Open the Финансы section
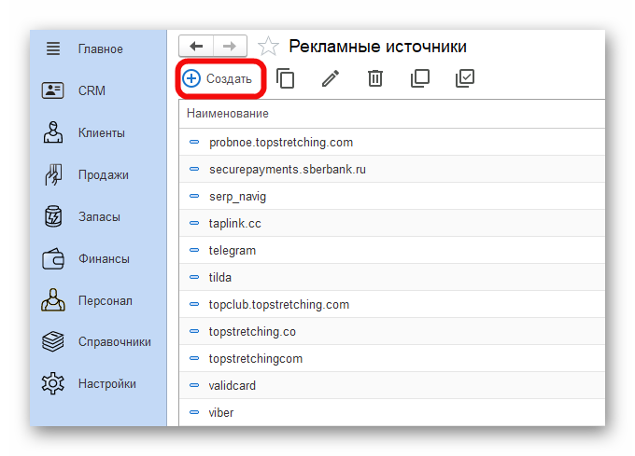 [104, 258]
